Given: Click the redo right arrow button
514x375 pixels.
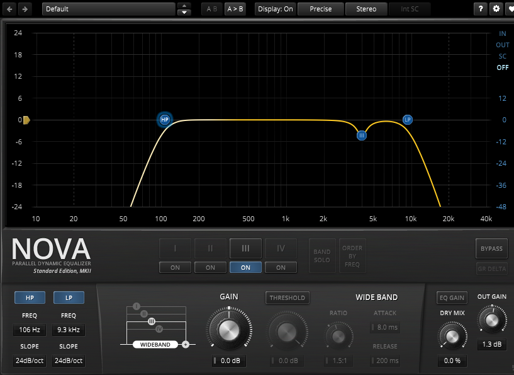Looking at the screenshot, I should (x=25, y=9).
